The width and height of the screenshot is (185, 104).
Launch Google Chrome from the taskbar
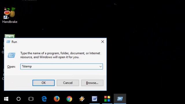(x=69, y=99)
